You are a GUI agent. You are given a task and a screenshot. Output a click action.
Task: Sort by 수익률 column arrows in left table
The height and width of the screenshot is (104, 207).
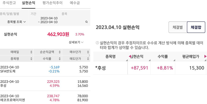60,59
